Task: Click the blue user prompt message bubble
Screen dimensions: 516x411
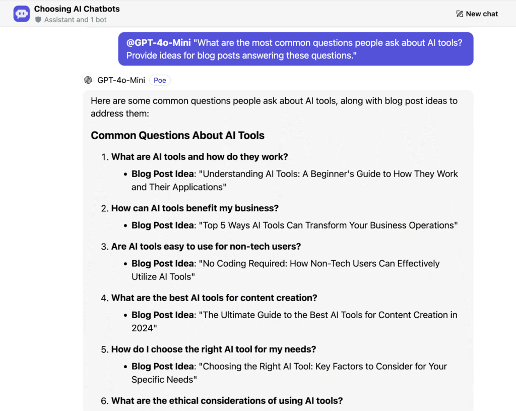Action: click(x=296, y=49)
